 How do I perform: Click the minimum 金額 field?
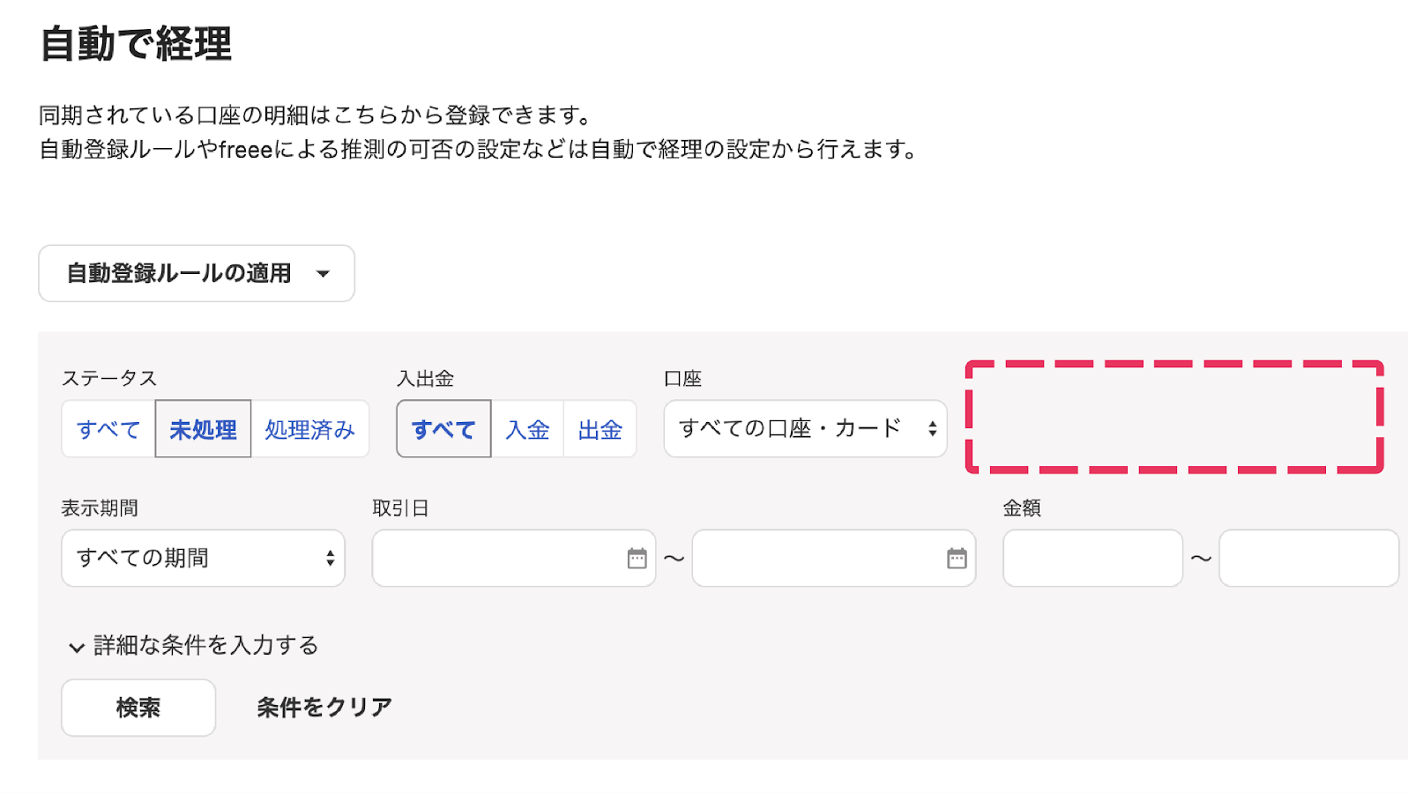click(1092, 558)
